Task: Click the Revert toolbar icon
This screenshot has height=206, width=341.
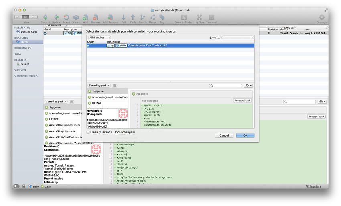Action: [x=66, y=18]
